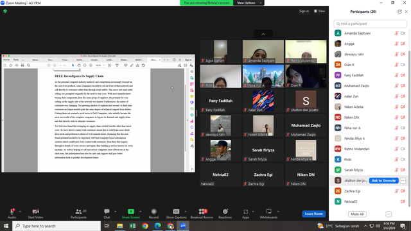Start recording with Record button

153,214
